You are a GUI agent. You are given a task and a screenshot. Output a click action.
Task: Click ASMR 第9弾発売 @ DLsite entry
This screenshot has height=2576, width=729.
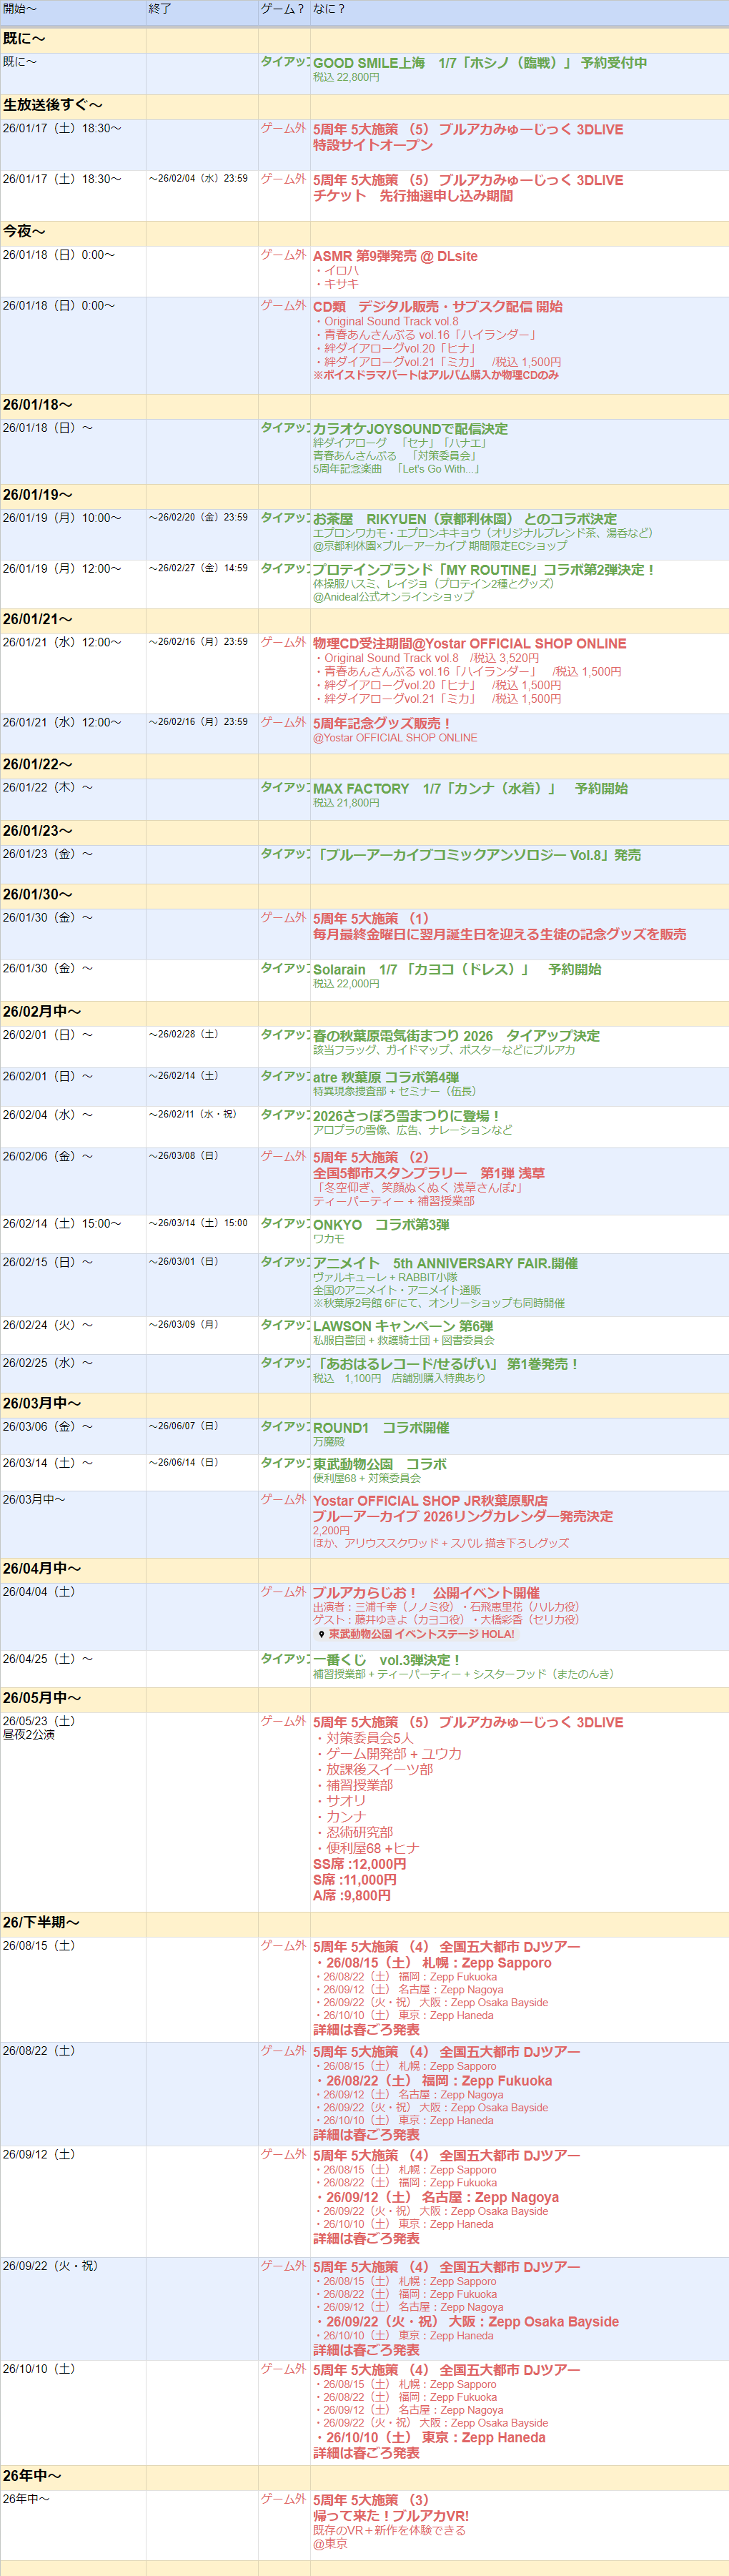(395, 256)
